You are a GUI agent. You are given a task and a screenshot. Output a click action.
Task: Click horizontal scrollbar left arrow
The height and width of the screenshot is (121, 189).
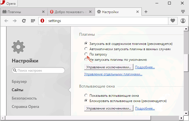coord(3,118)
